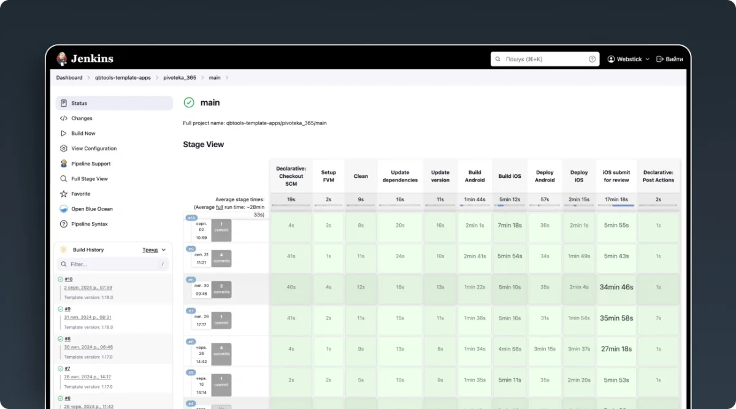Viewport: 736px width, 409px height.
Task: Click success icon of build #7 in history
Action: pyautogui.click(x=60, y=369)
